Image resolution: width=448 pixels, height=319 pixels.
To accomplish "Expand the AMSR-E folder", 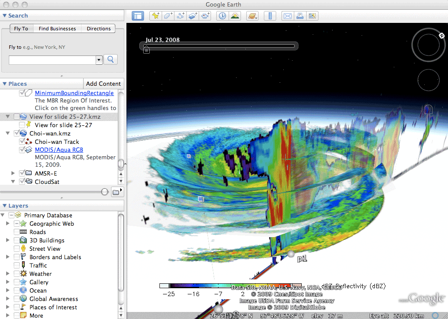I will point(13,173).
